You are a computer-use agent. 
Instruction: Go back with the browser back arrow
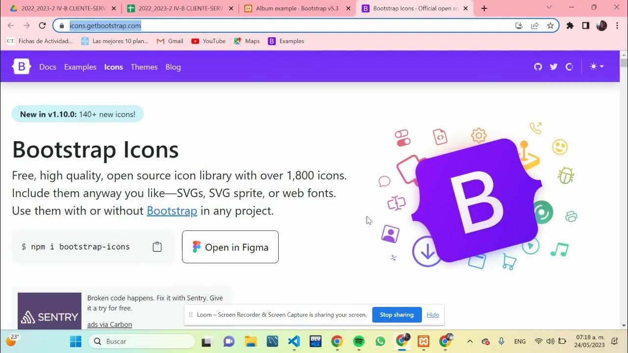pyautogui.click(x=11, y=25)
